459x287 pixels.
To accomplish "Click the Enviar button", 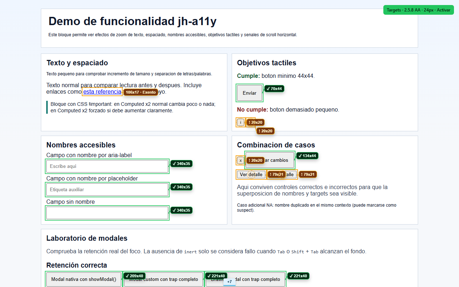I will [250, 93].
